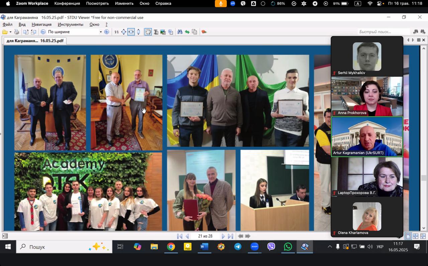
Task: Expand the Open file dropdown arrow
Action: tap(10, 32)
